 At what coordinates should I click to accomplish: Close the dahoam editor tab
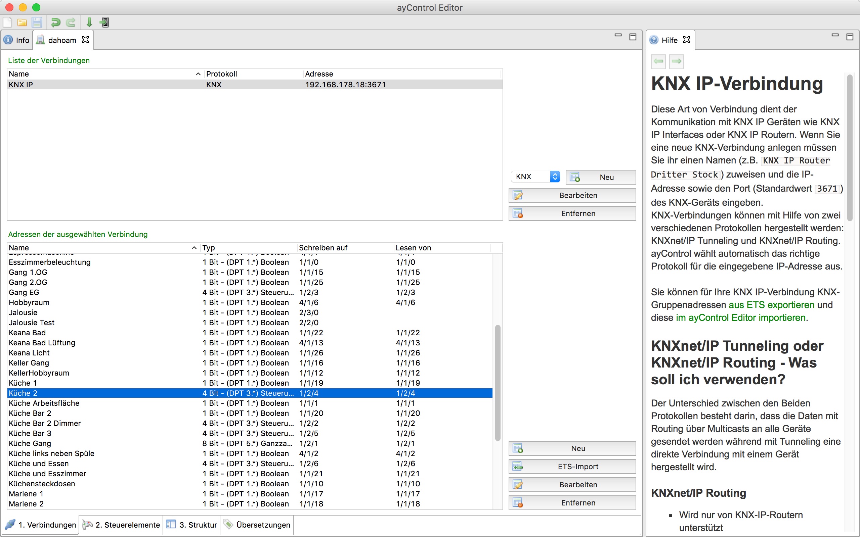coord(85,40)
